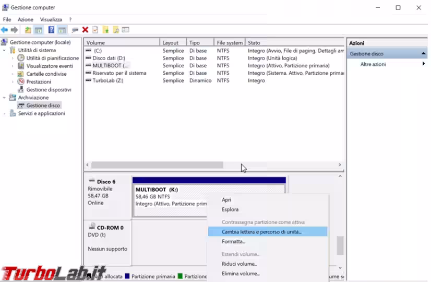431x282 pixels.
Task: Click the blue Back arrow toolbar icon
Action: pos(4,30)
